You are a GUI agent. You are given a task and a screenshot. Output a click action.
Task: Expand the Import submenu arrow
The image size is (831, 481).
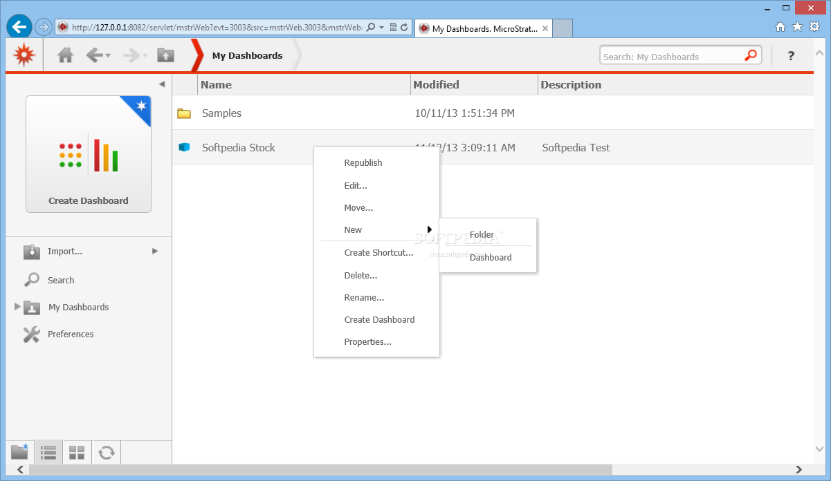155,251
